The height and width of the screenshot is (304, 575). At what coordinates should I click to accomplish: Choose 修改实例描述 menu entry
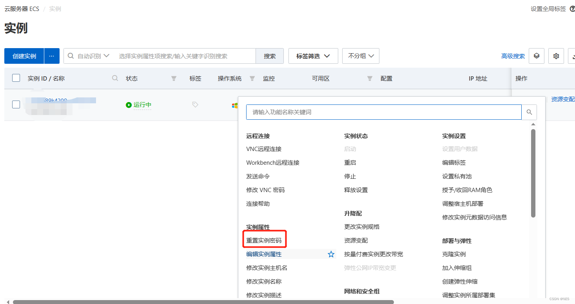click(264, 295)
